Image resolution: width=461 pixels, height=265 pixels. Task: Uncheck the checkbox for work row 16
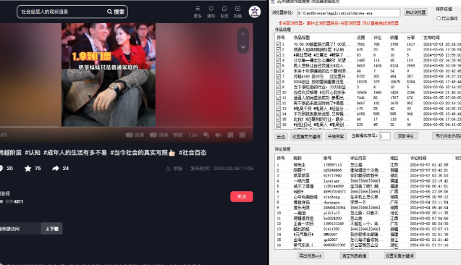(279, 125)
